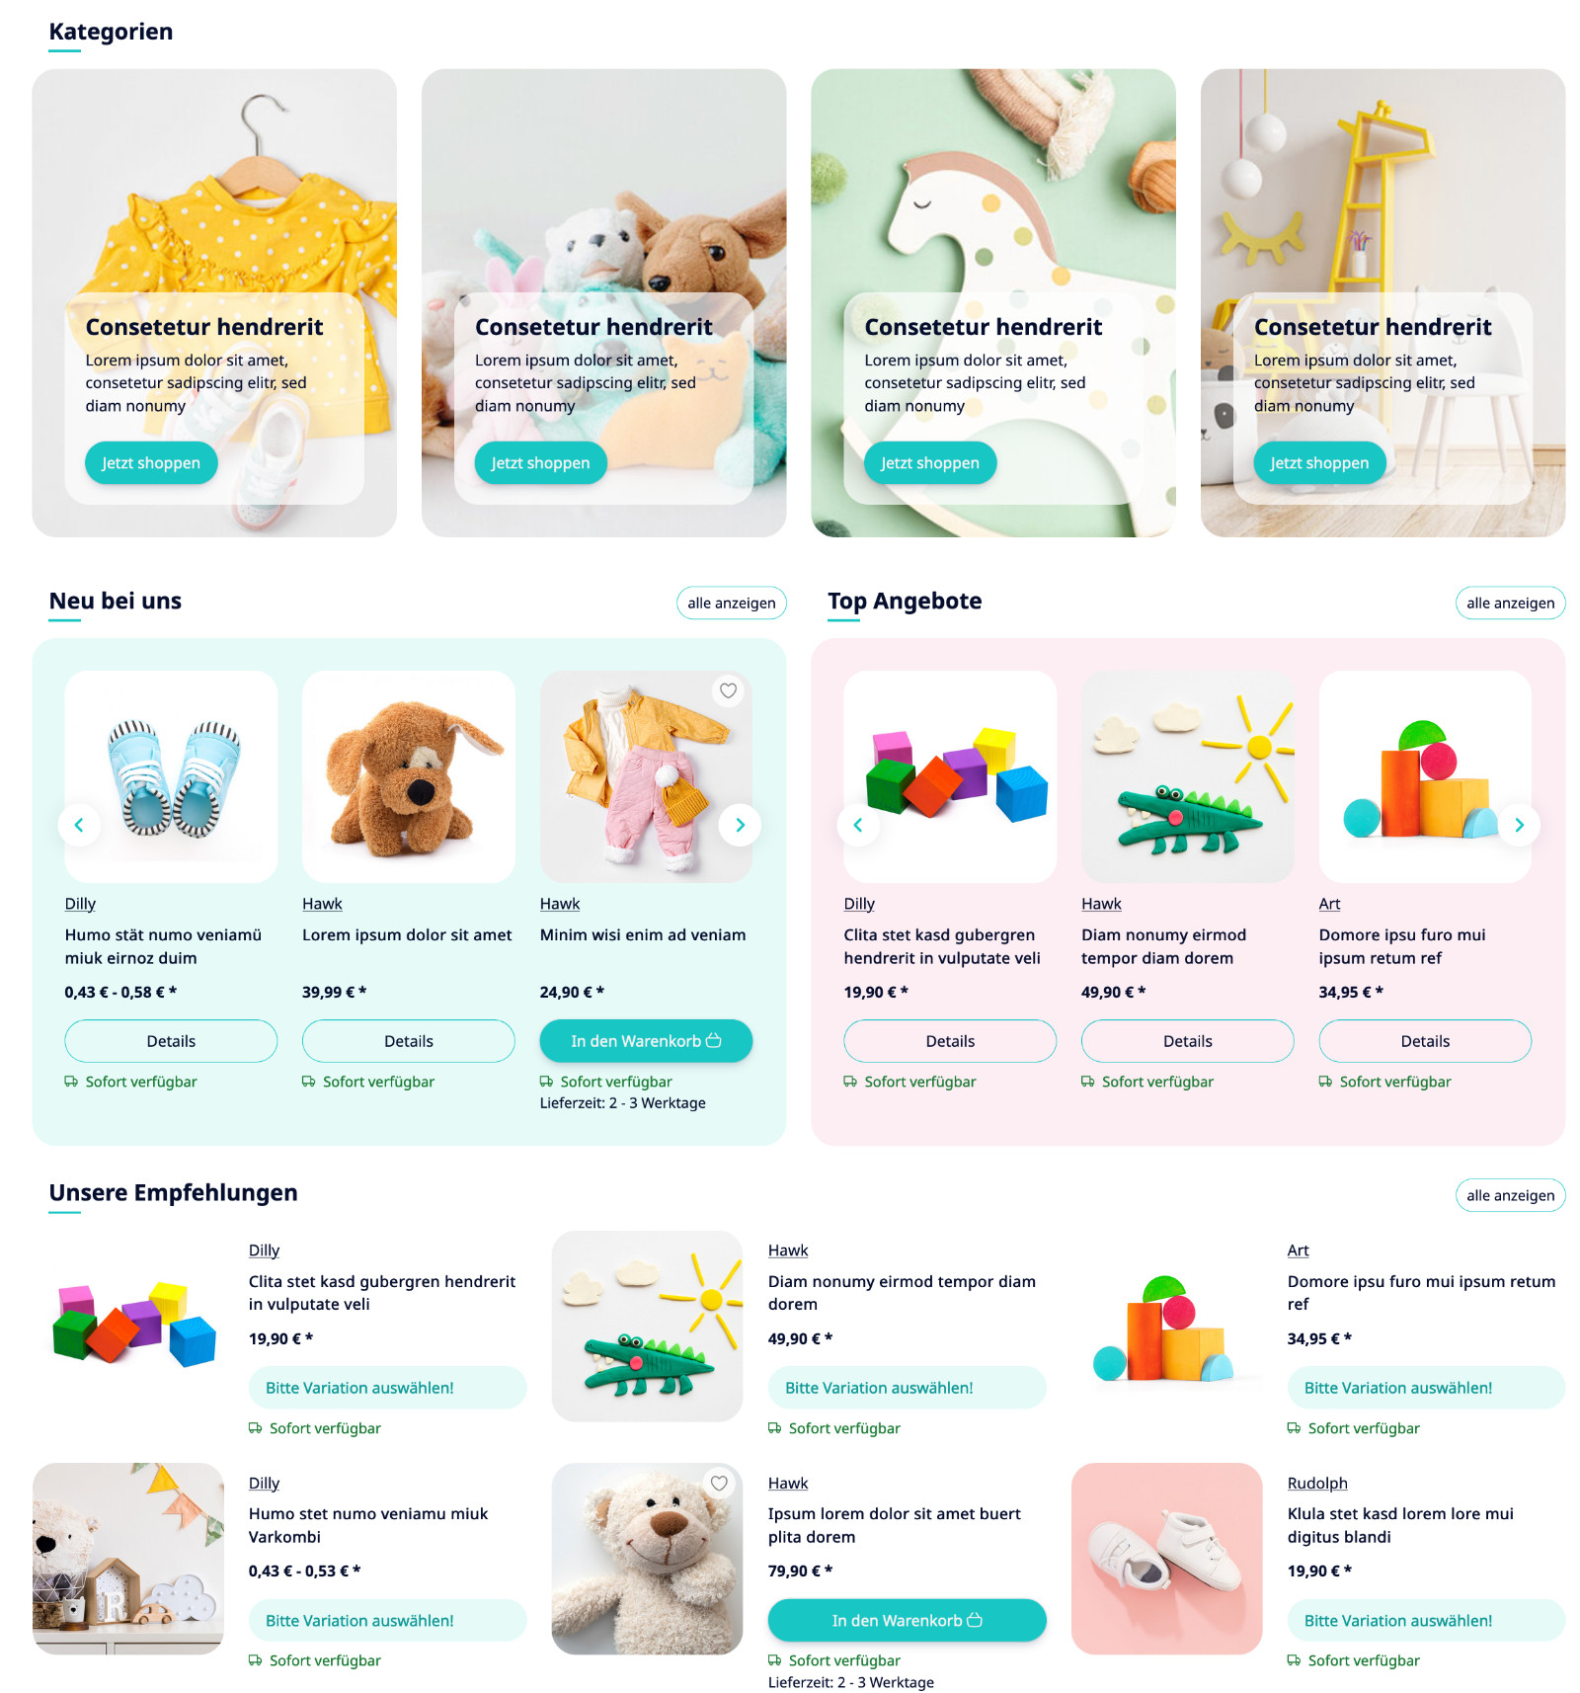The width and height of the screenshot is (1580, 1693).
Task: Go to the previous slide in Top Angebote
Action: tap(858, 825)
